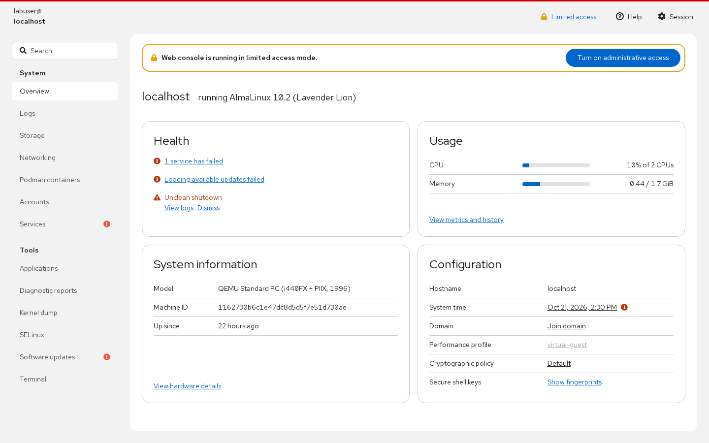
Task: Click the Software updates red alert badge
Action: (107, 357)
